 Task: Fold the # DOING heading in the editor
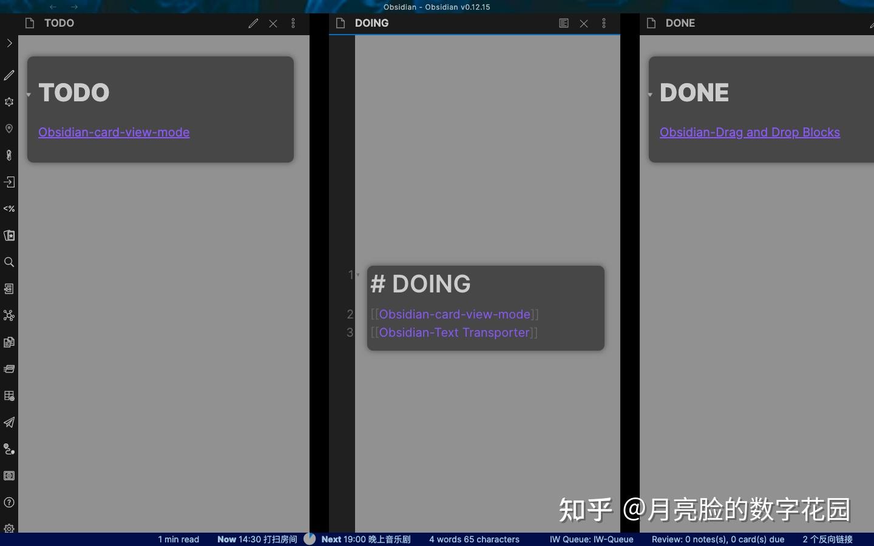tap(357, 275)
